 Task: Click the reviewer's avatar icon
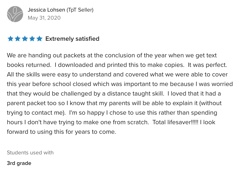[15, 14]
